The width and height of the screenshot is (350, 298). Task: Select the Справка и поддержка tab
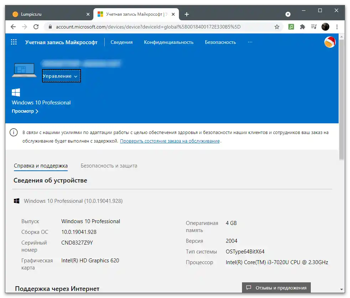pos(41,166)
